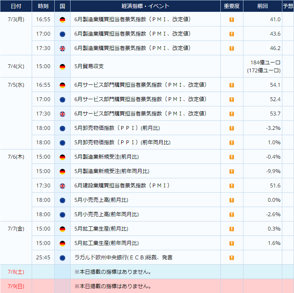The height and width of the screenshot is (293, 294).
Task: Click the 5月卸売物価指数(PPI)(前年同月比) text
Action: click(x=122, y=142)
